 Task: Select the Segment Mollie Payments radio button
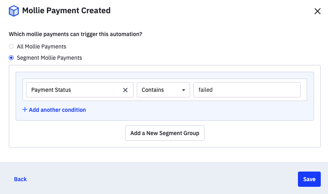click(x=11, y=58)
